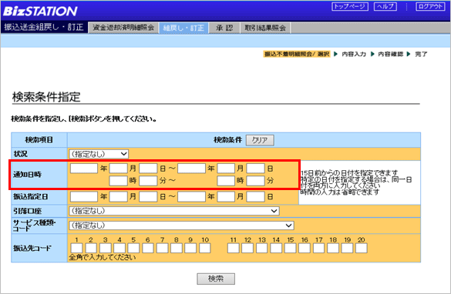The width and height of the screenshot is (451, 294).
Task: Switch to 資金返却済明細照会 tab
Action: tap(123, 28)
